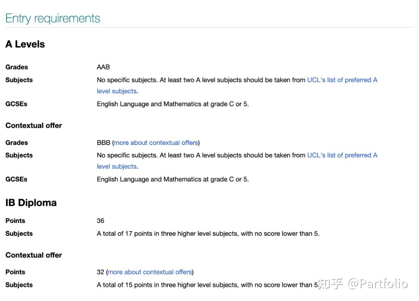Click the 'IB Diploma' section heading
The image size is (419, 301).
31,203
